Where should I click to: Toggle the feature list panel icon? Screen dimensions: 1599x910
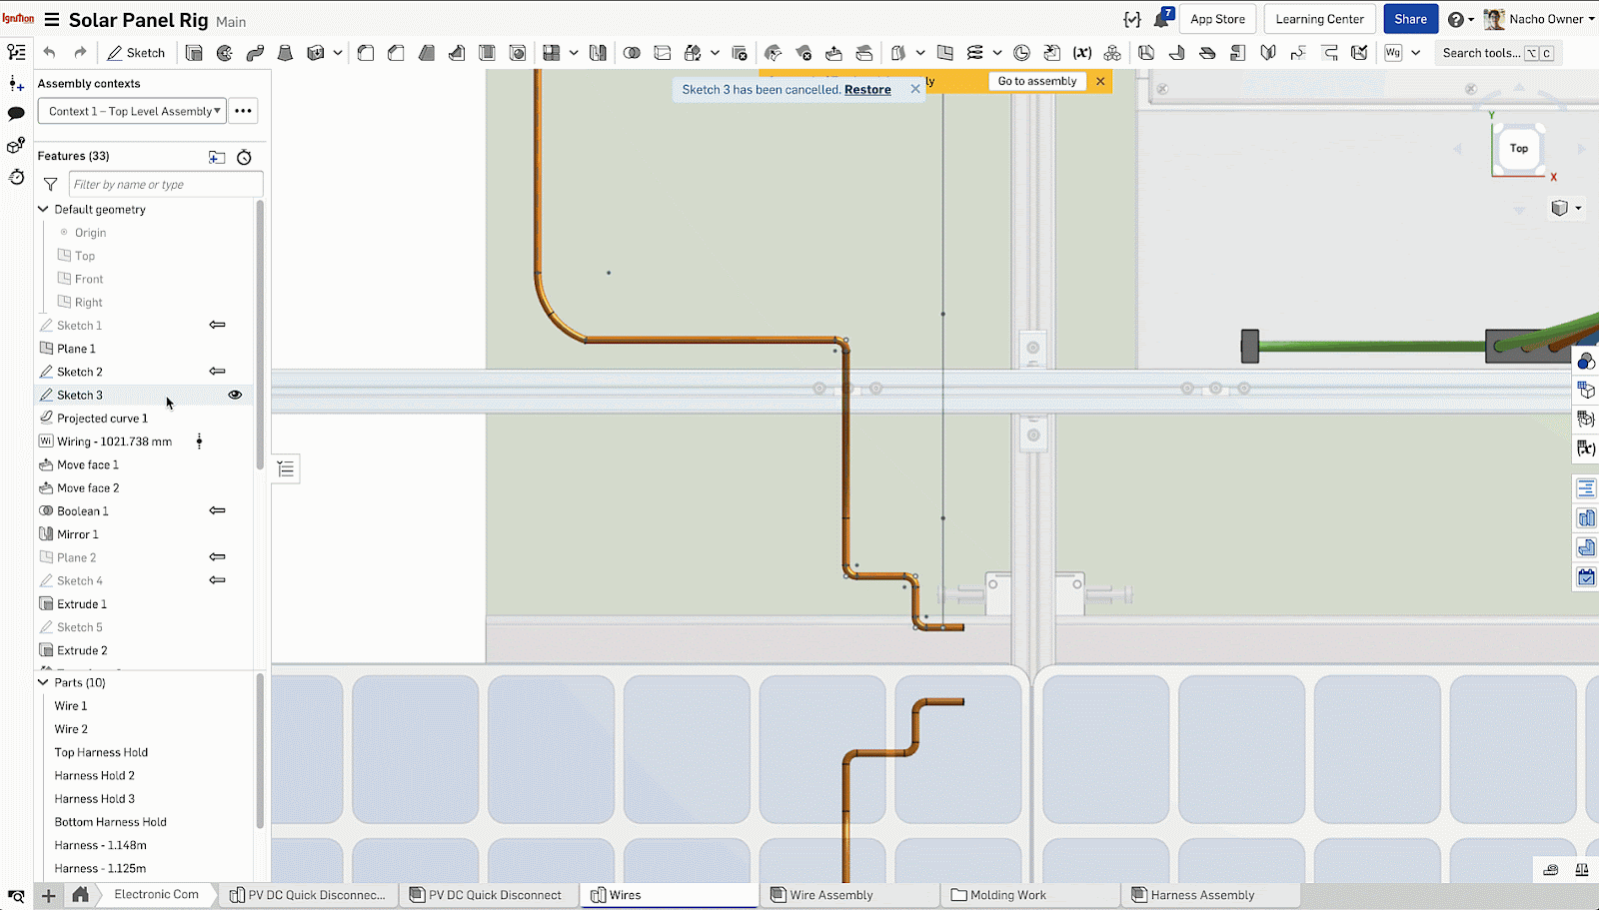click(286, 468)
